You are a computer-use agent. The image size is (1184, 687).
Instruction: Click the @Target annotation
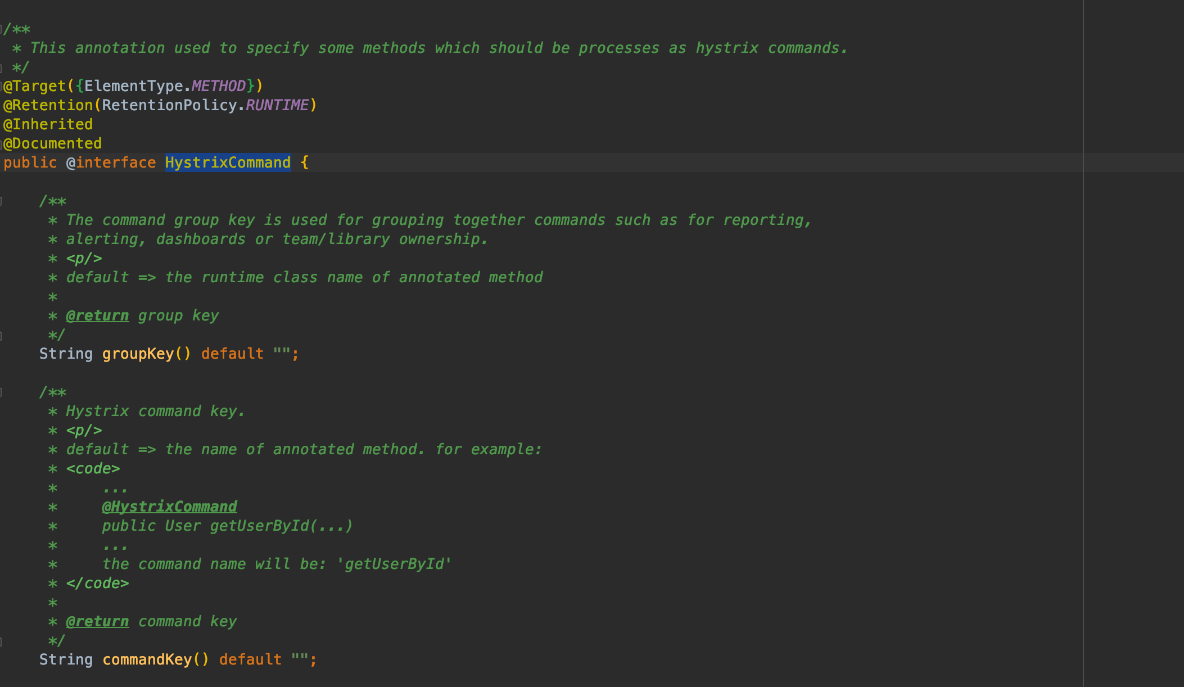coord(35,86)
